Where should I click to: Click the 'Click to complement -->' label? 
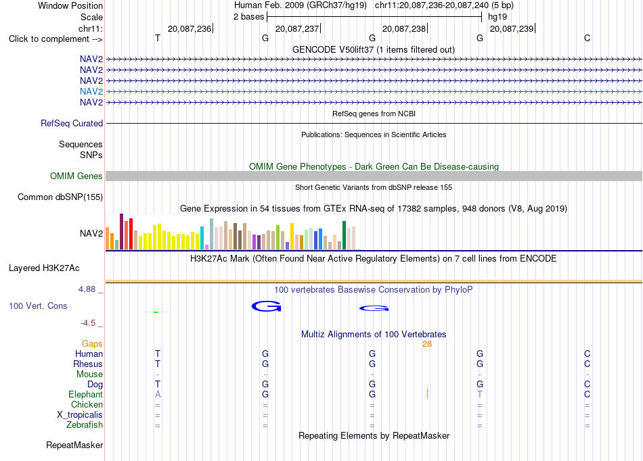(x=56, y=39)
